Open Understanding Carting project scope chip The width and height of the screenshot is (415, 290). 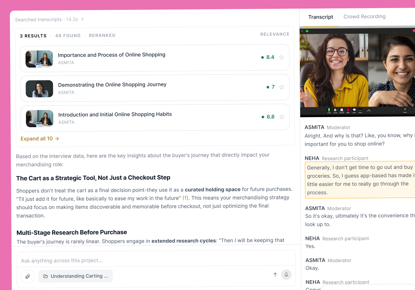click(76, 276)
